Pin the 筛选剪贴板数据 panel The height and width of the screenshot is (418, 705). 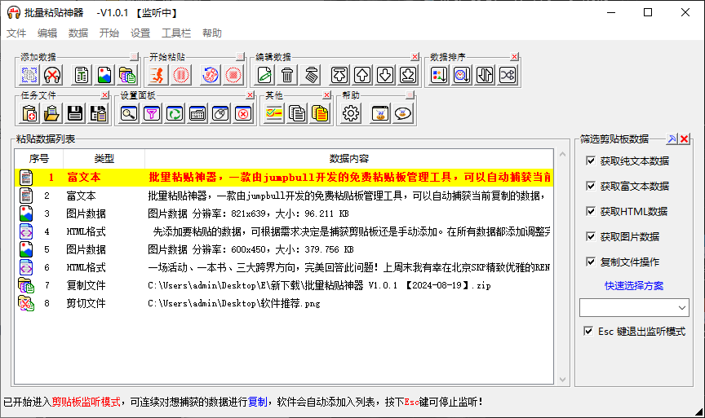click(x=672, y=139)
